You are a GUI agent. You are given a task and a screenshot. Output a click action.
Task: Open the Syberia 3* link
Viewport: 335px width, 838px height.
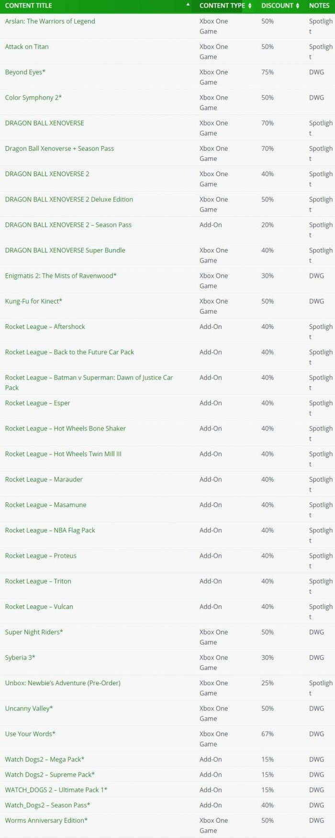click(20, 657)
